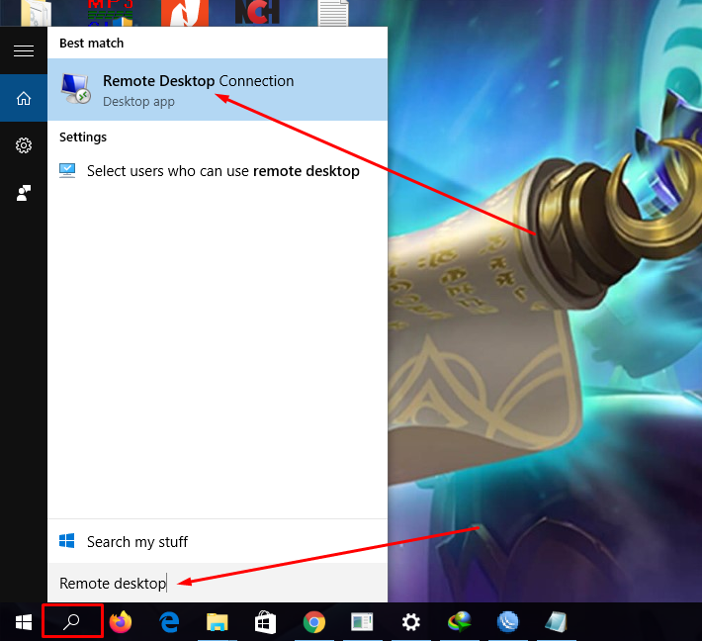Open the folder desktop icon at top left
The height and width of the screenshot is (641, 702).
pyautogui.click(x=36, y=13)
